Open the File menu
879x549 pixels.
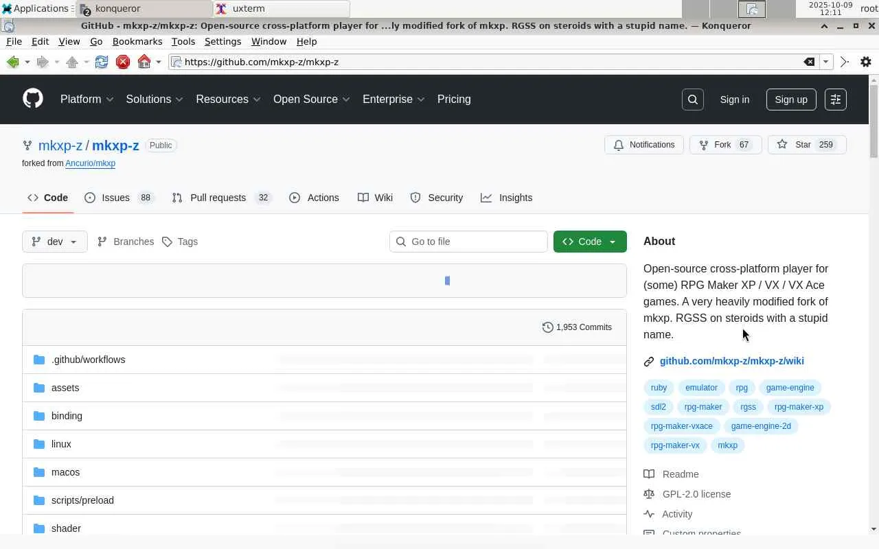click(x=14, y=41)
